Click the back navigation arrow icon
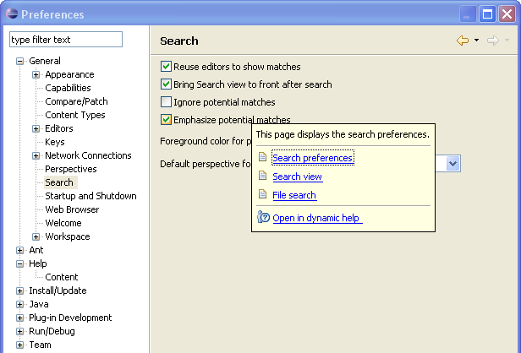The width and height of the screenshot is (521, 353). click(x=463, y=41)
